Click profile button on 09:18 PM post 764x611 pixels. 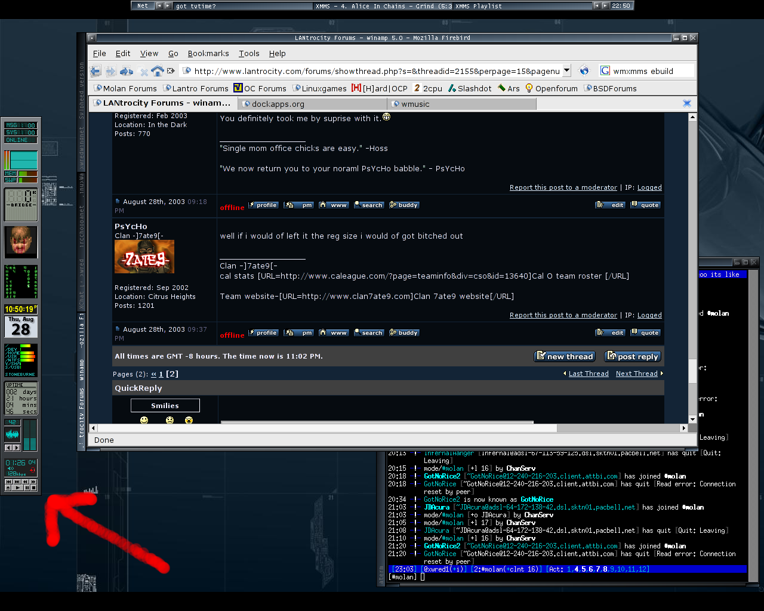[263, 205]
